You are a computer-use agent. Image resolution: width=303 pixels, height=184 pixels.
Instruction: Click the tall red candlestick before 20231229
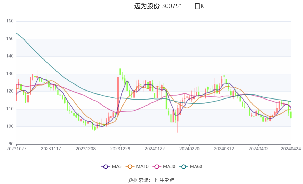(x=118, y=96)
